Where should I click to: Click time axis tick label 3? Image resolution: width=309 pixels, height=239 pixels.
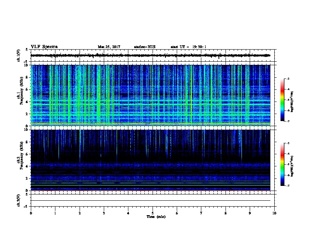(x=104, y=213)
